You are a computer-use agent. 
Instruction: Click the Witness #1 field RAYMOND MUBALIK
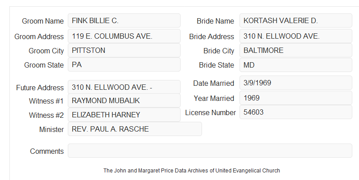124,100
